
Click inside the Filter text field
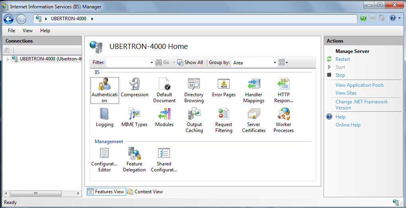click(128, 62)
